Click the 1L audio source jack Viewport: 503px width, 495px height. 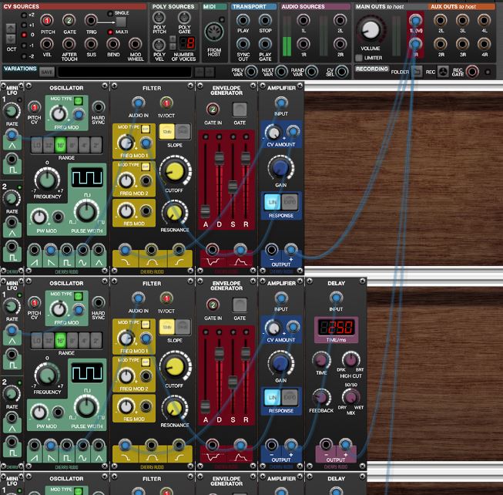[x=303, y=21]
